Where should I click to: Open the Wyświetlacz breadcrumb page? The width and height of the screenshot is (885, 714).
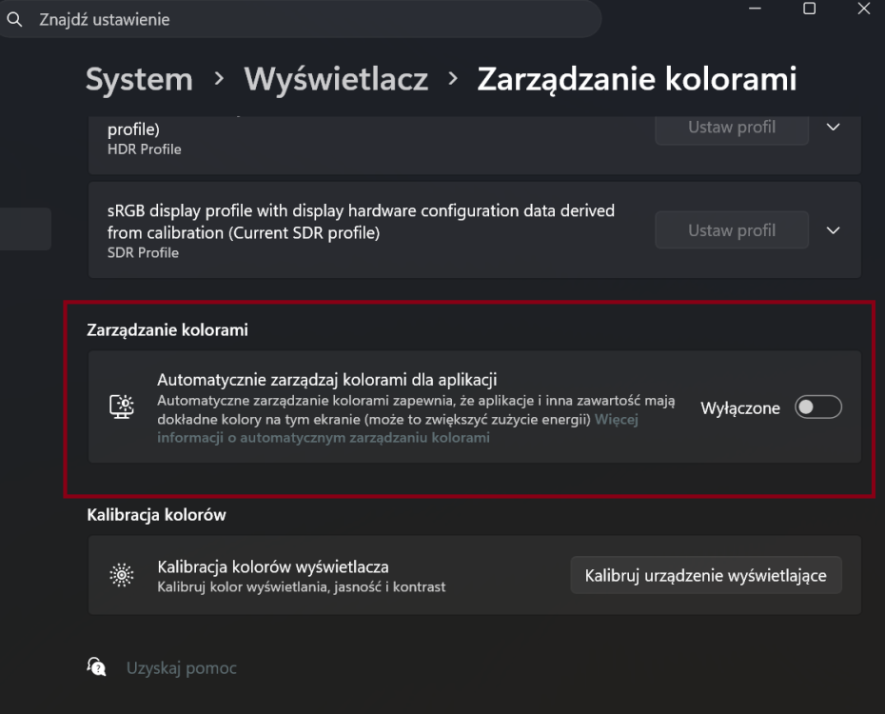point(336,79)
